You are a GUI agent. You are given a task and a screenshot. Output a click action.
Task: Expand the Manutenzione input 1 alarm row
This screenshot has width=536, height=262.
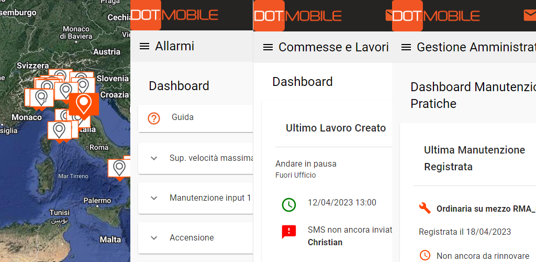(196, 198)
